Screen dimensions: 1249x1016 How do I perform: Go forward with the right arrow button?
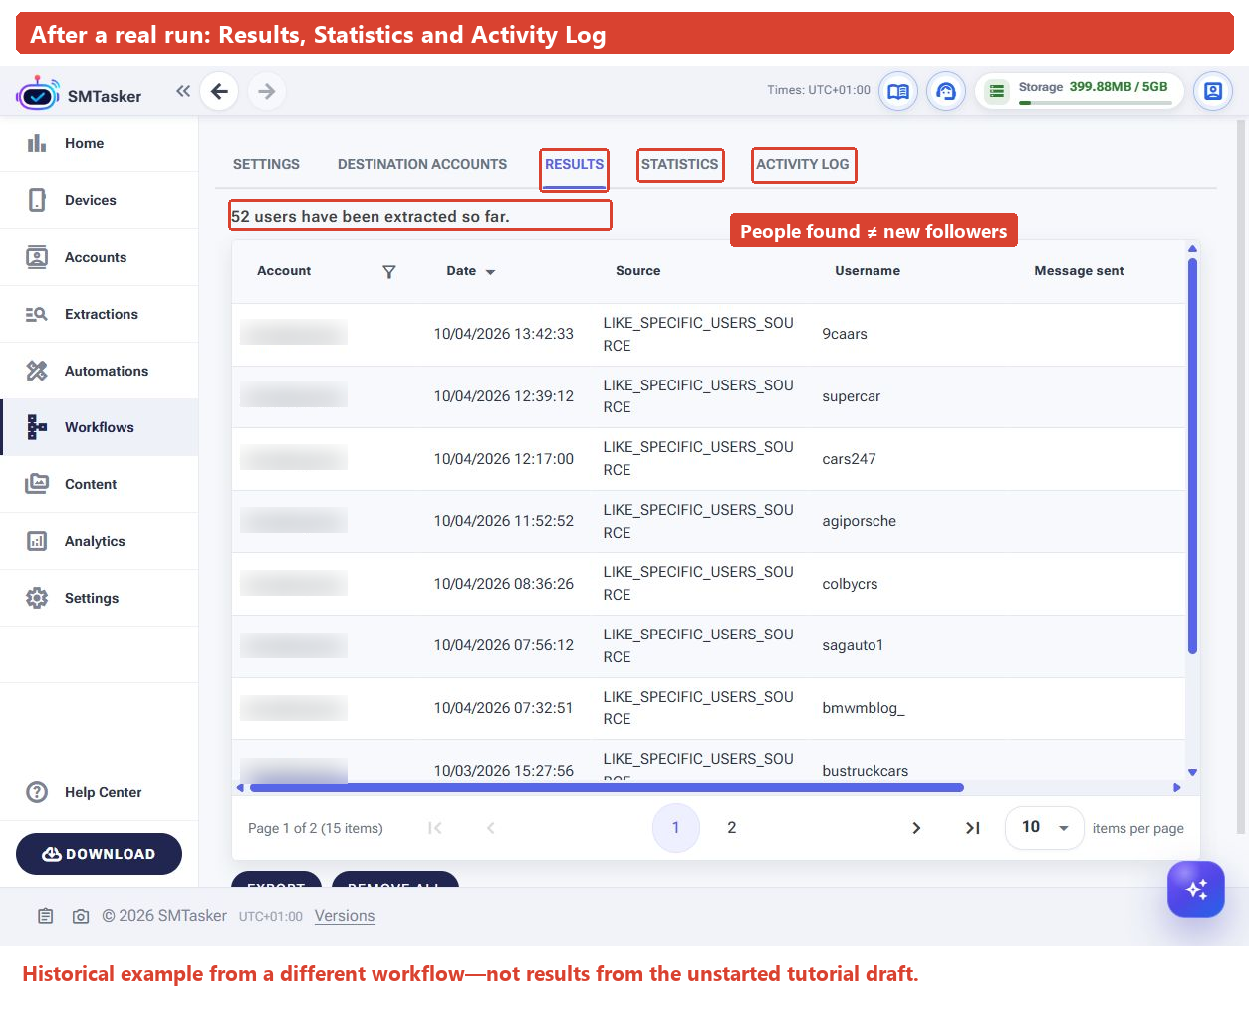point(267,91)
